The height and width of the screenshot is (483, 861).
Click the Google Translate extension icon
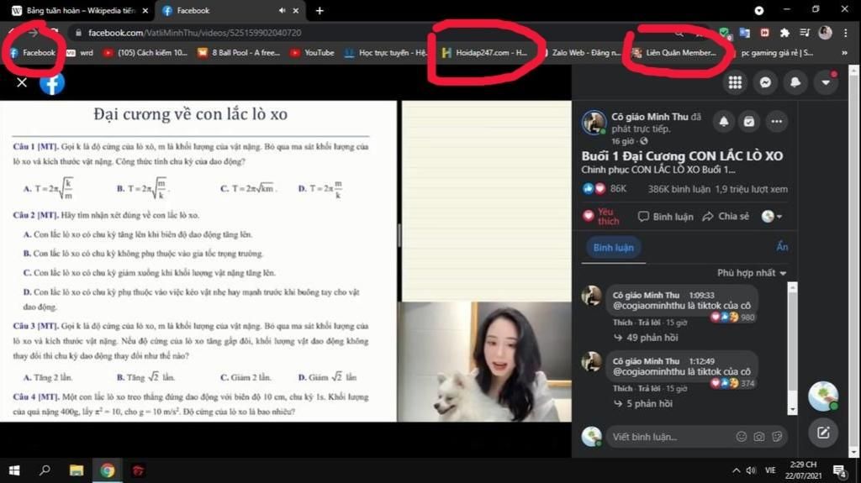point(745,33)
